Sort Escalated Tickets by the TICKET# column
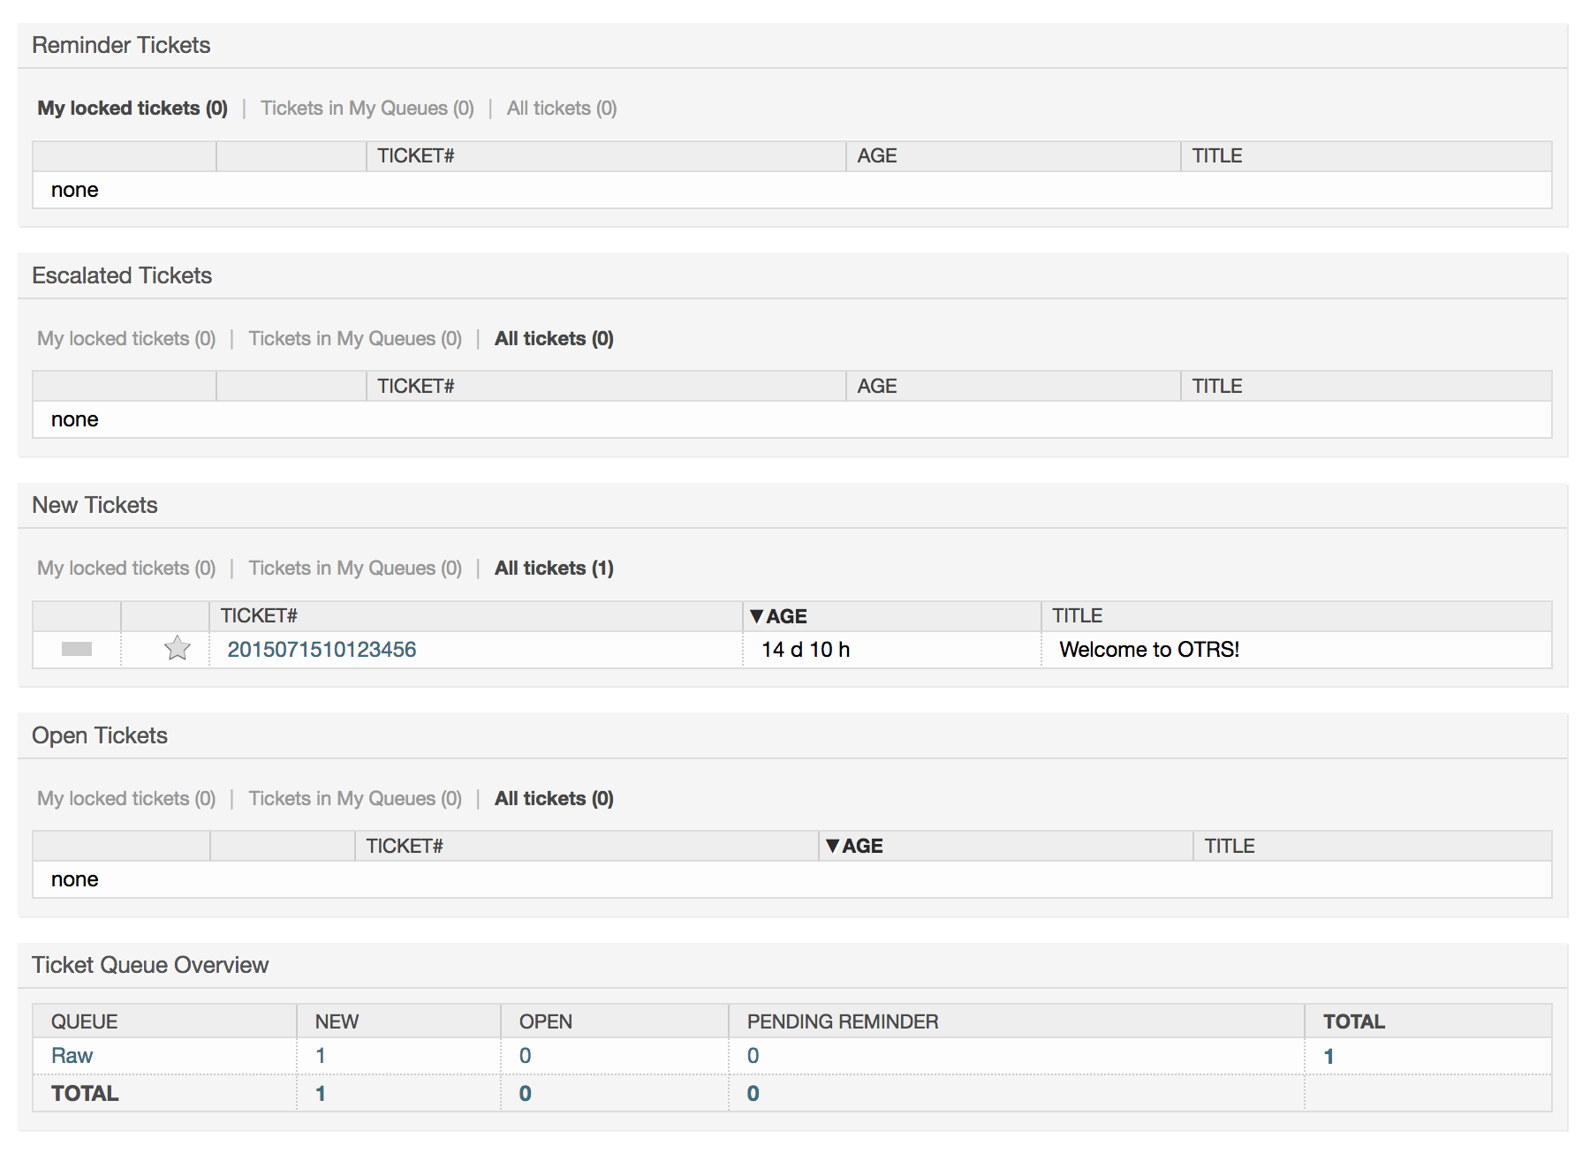 415,386
